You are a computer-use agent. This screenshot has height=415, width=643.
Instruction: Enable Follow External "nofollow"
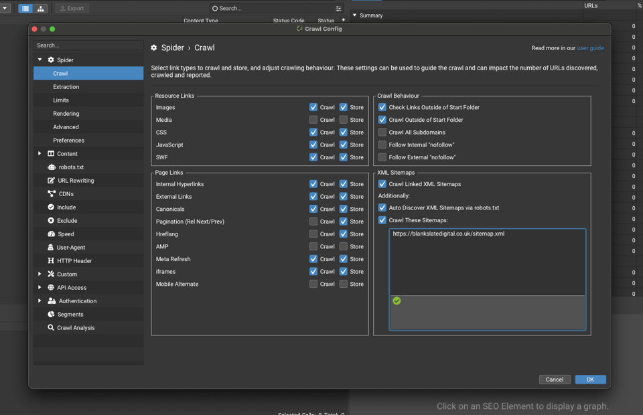(x=382, y=157)
